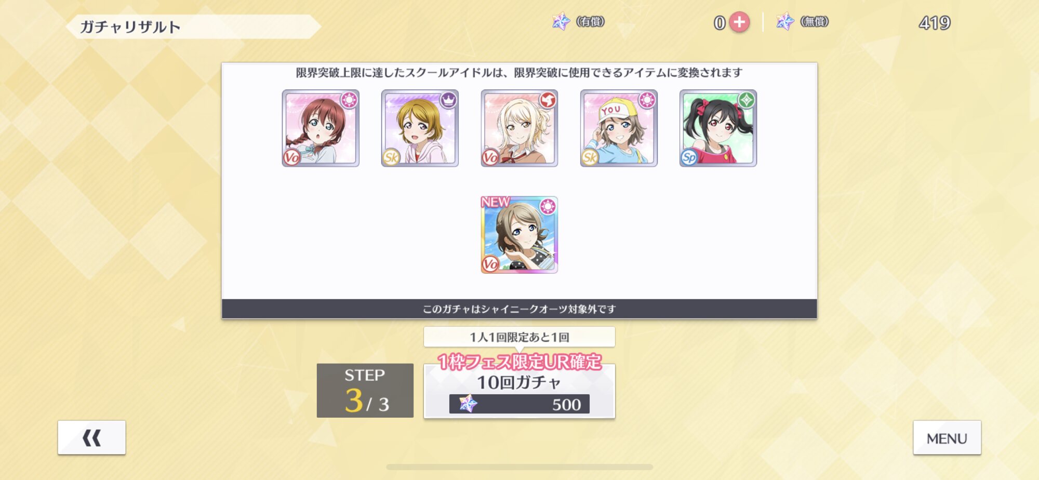Pull the 10回ガチャ for 500 stars
1039x480 pixels.
point(519,391)
